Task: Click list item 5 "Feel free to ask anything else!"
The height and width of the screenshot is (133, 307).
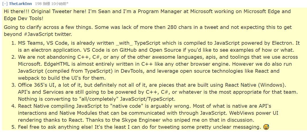Action: tap(139, 127)
